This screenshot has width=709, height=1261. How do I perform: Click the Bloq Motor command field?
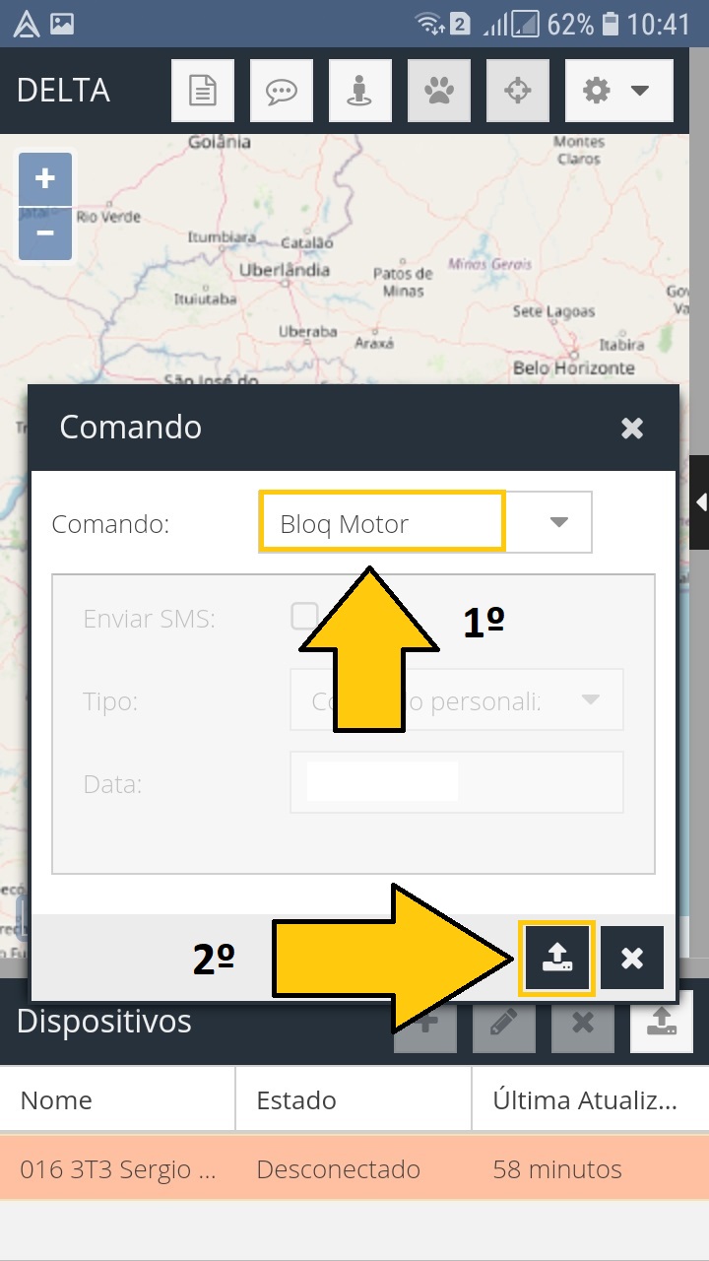tap(382, 523)
